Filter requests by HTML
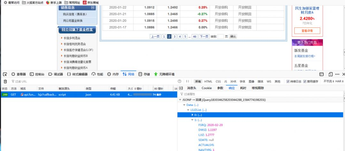 click(208, 82)
